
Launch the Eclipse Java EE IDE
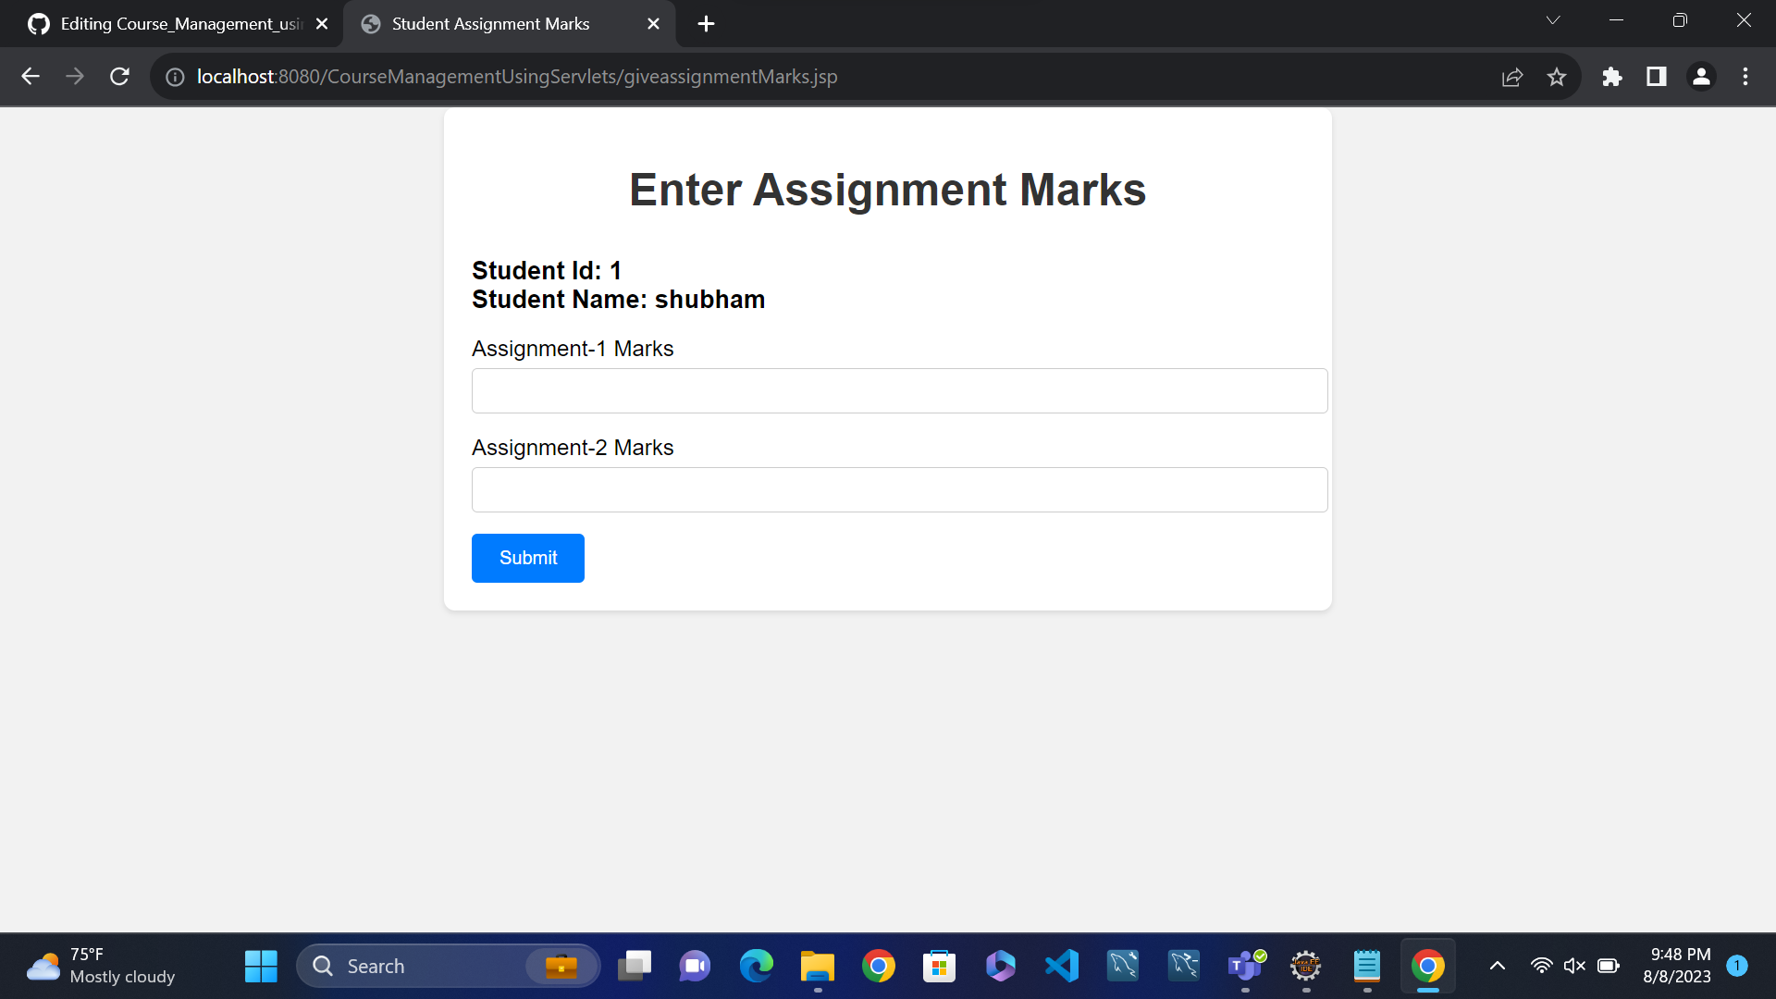point(1305,965)
